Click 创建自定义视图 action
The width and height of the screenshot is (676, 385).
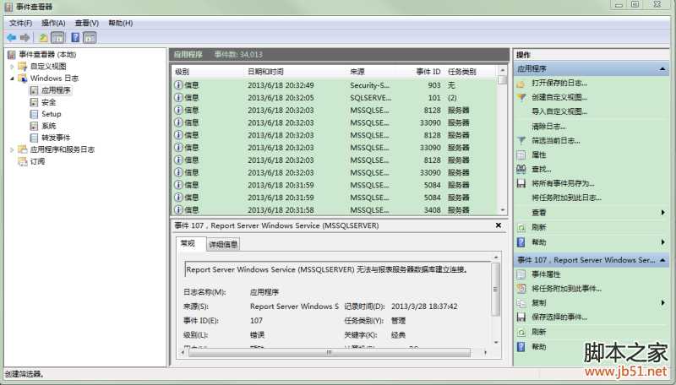coord(559,97)
